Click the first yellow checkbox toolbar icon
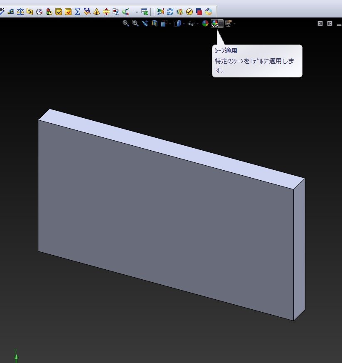 (59, 12)
